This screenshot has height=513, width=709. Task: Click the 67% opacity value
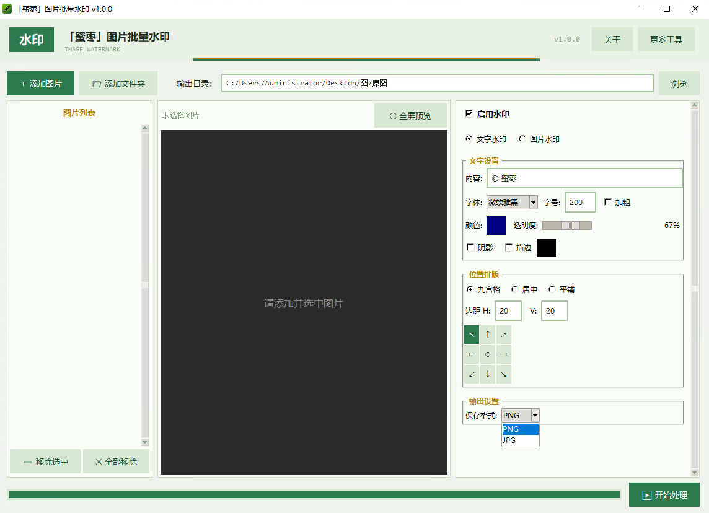click(672, 225)
